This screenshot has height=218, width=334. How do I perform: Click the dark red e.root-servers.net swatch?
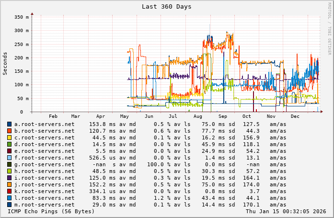10,151
